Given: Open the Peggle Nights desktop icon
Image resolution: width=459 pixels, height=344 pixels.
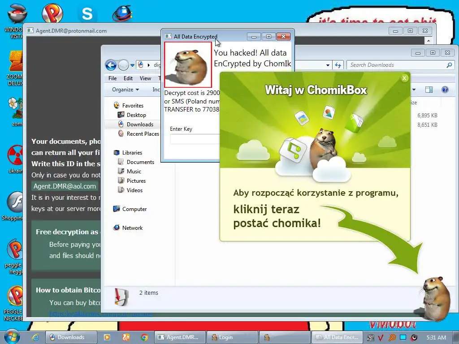Looking at the screenshot, I should click(13, 303).
